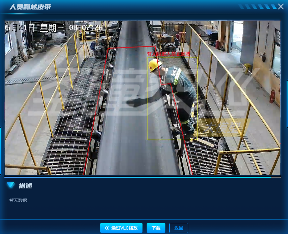Click the red 有人员闯入禁止区域 alert label
The height and width of the screenshot is (234, 288).
click(x=168, y=54)
